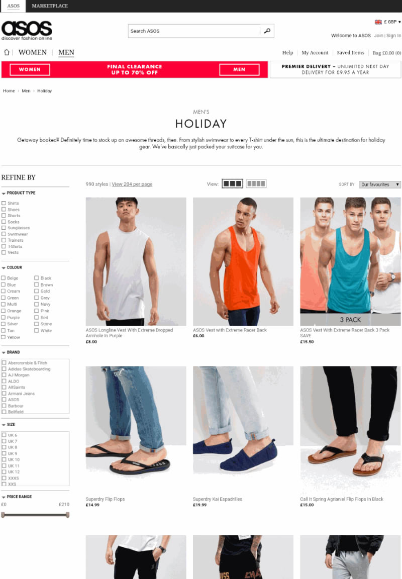Open the Superdry Kai Espadrilles product image

coord(243,429)
